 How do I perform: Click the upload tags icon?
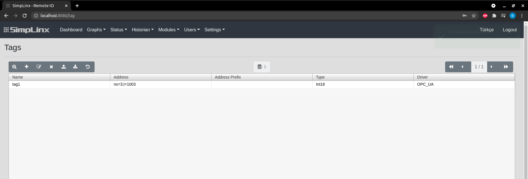(x=64, y=67)
